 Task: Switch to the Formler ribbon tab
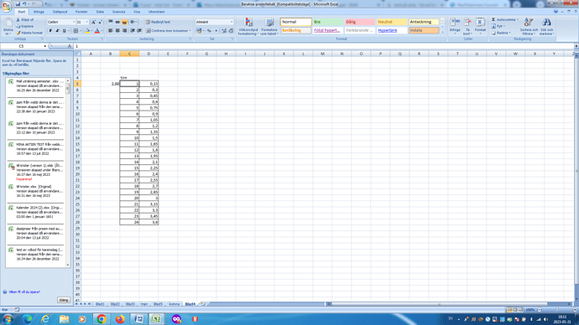[x=81, y=12]
